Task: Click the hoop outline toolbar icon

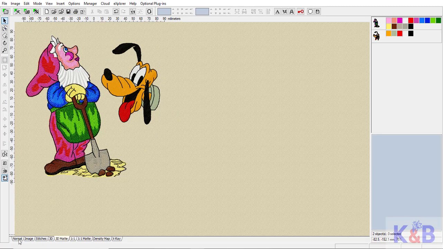Action: point(149,12)
